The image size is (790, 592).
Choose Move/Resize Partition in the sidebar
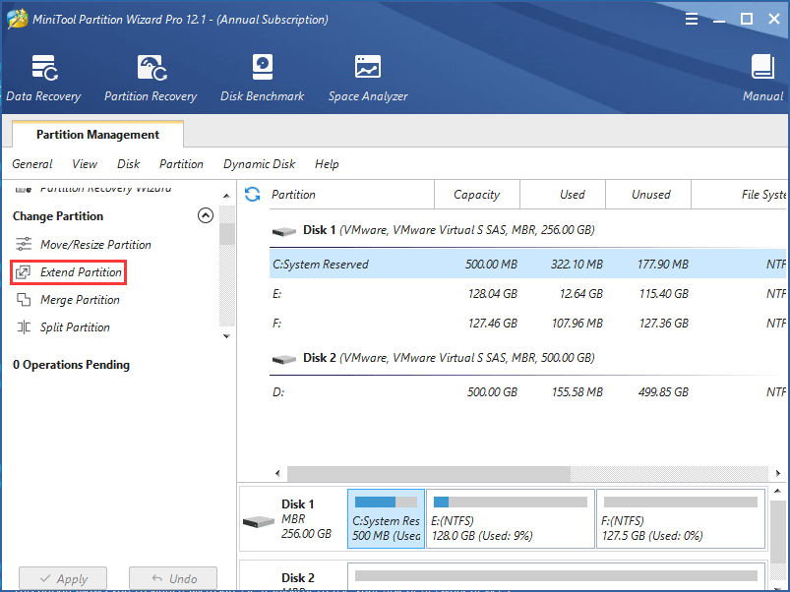click(x=95, y=245)
